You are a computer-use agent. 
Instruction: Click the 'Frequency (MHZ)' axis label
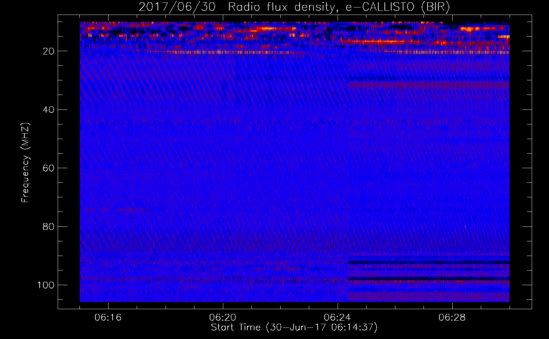click(26, 163)
